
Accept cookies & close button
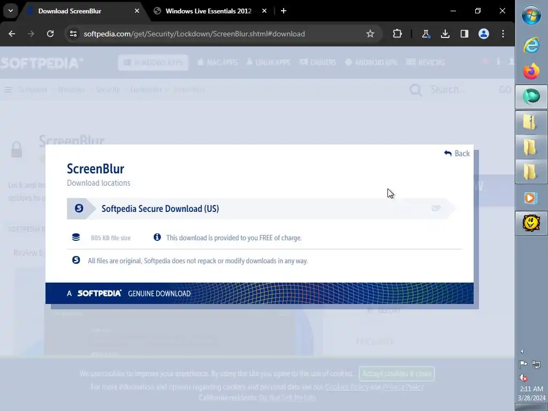[397, 374]
